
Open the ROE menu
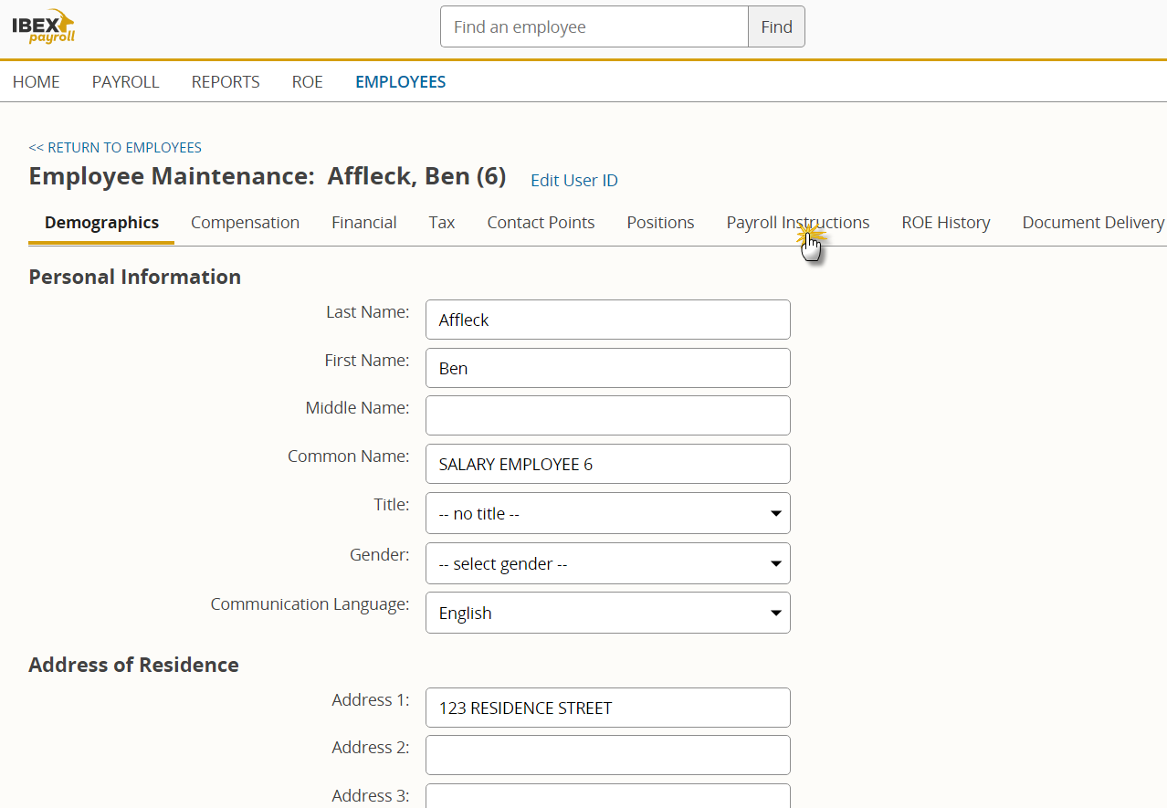tap(308, 81)
